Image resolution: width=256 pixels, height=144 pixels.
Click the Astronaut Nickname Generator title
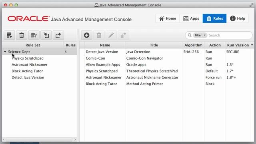[152, 77]
